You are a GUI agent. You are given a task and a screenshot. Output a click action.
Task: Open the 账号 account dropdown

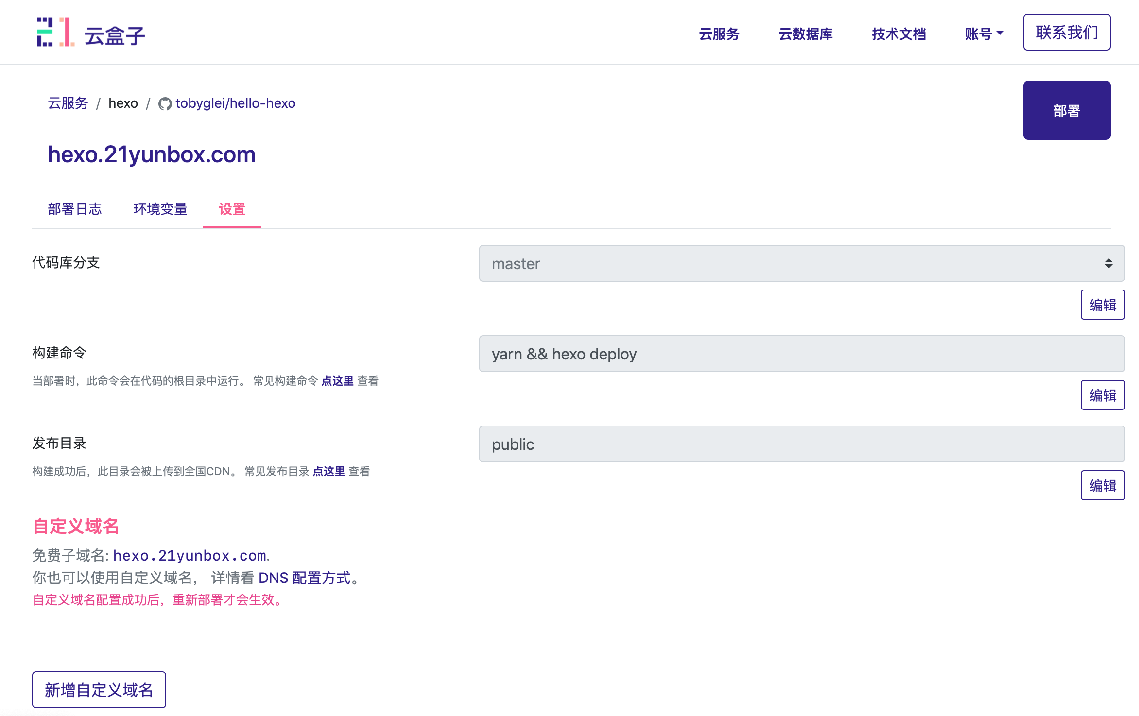[984, 33]
